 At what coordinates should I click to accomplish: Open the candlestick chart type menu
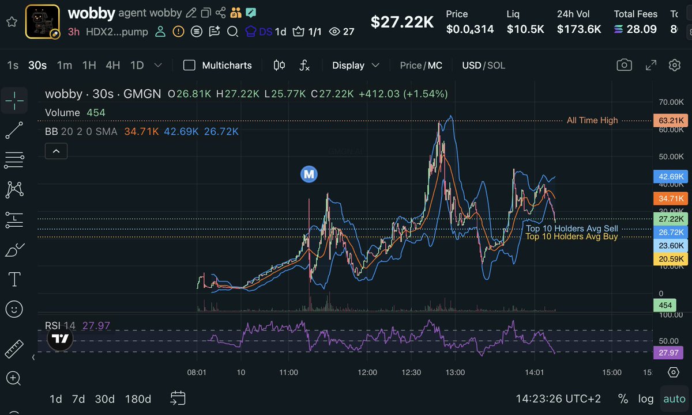(x=279, y=65)
